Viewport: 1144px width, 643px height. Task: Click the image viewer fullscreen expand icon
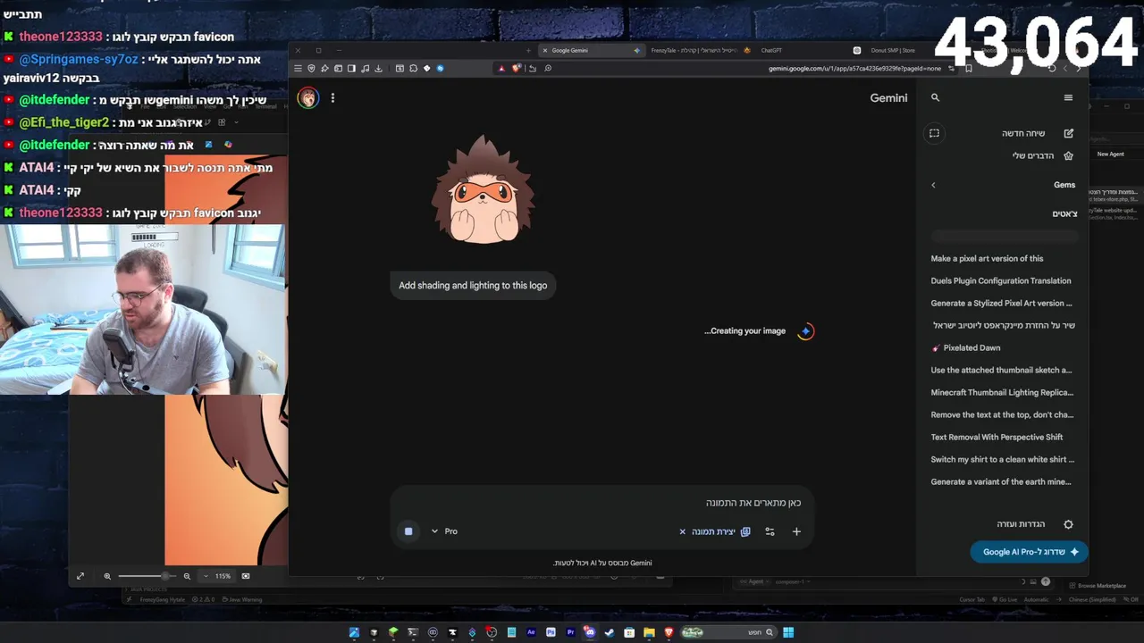click(80, 576)
